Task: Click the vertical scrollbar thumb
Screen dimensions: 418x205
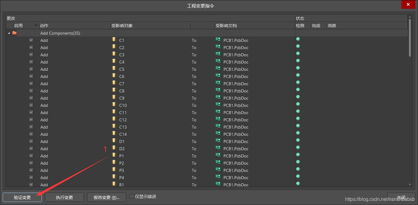Action: tap(410, 38)
